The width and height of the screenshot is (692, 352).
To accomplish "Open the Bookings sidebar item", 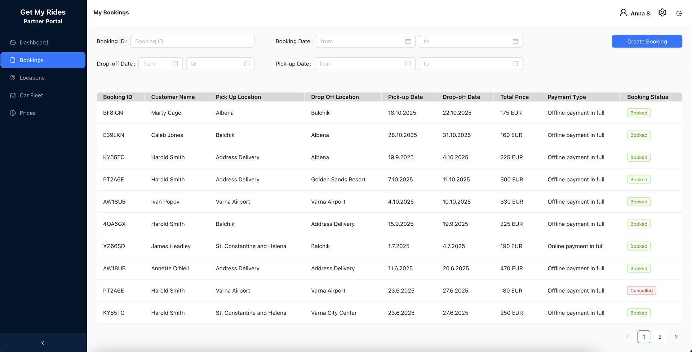I will 43,60.
